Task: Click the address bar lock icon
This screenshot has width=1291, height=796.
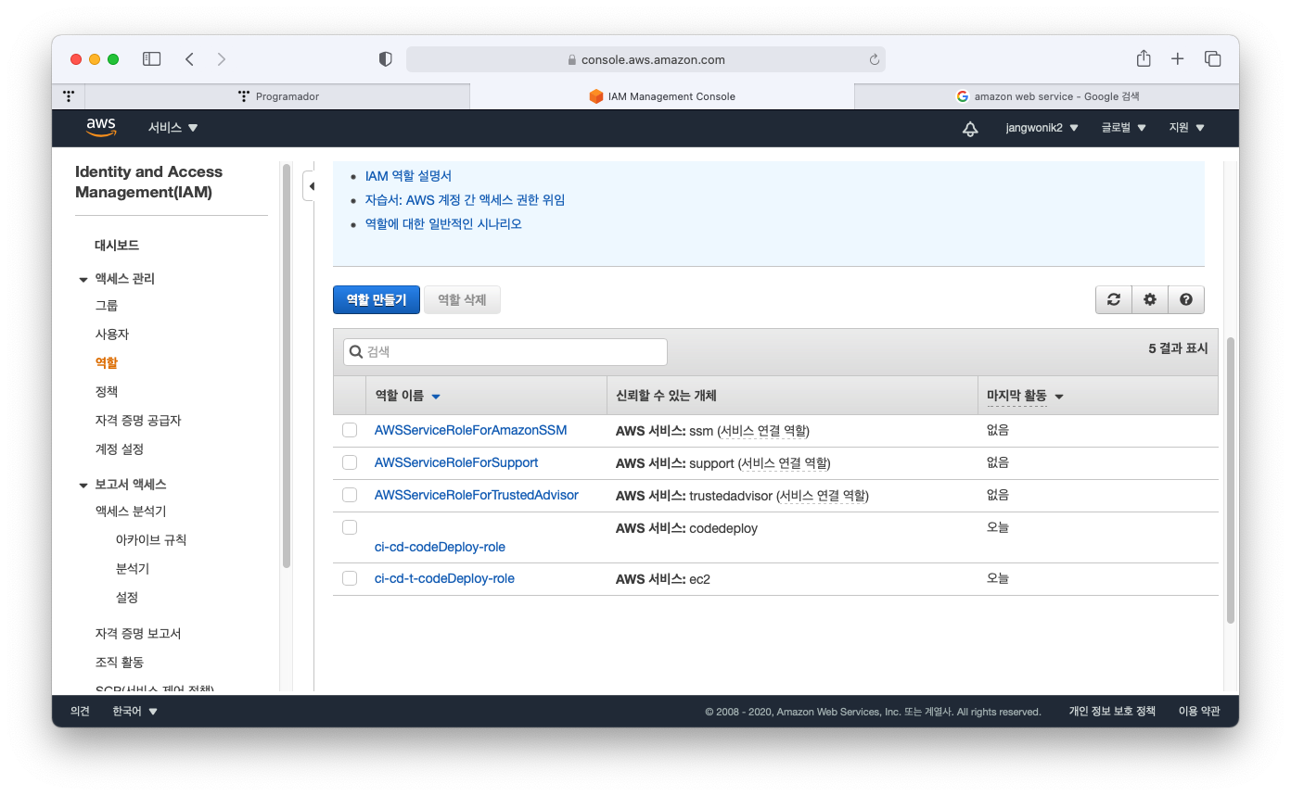Action: coord(572,59)
